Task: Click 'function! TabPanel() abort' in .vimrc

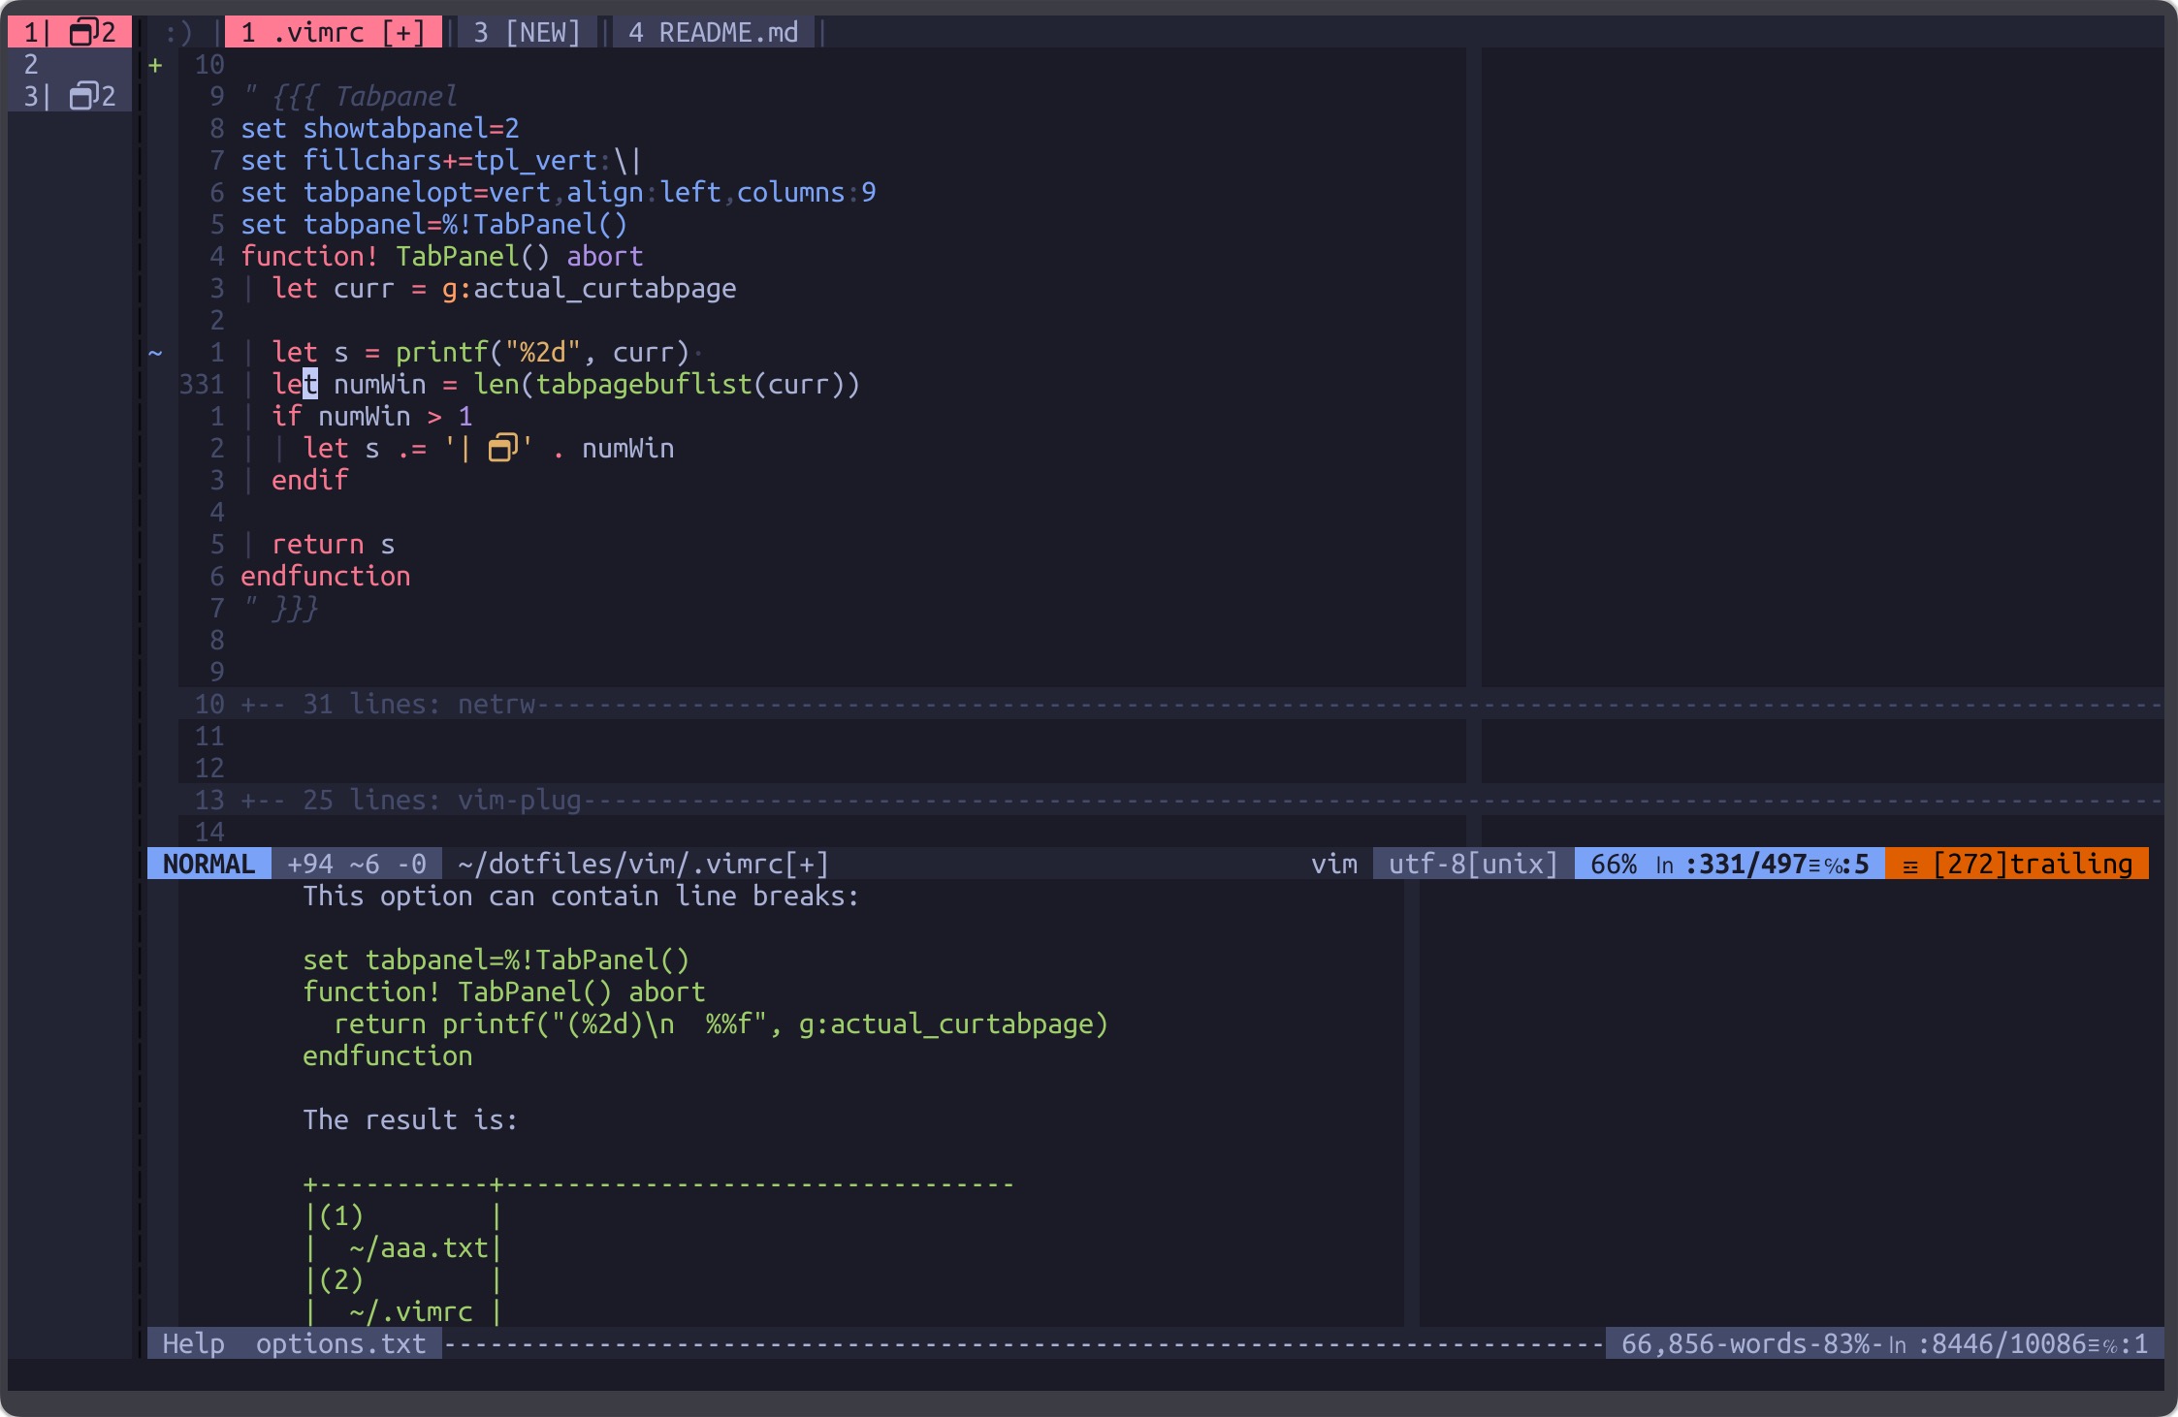Action: tap(442, 256)
